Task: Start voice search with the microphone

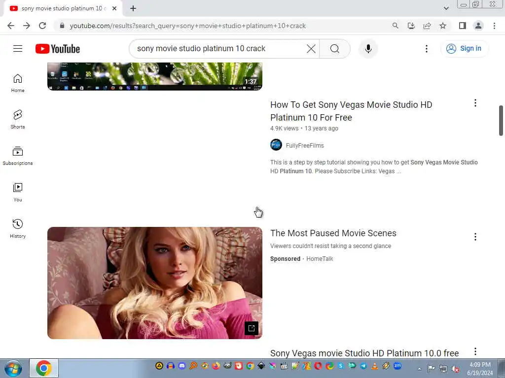Action: (368, 49)
